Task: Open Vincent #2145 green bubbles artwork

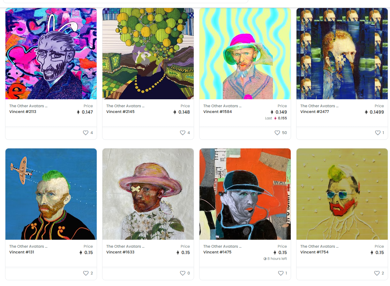Action: click(x=148, y=54)
